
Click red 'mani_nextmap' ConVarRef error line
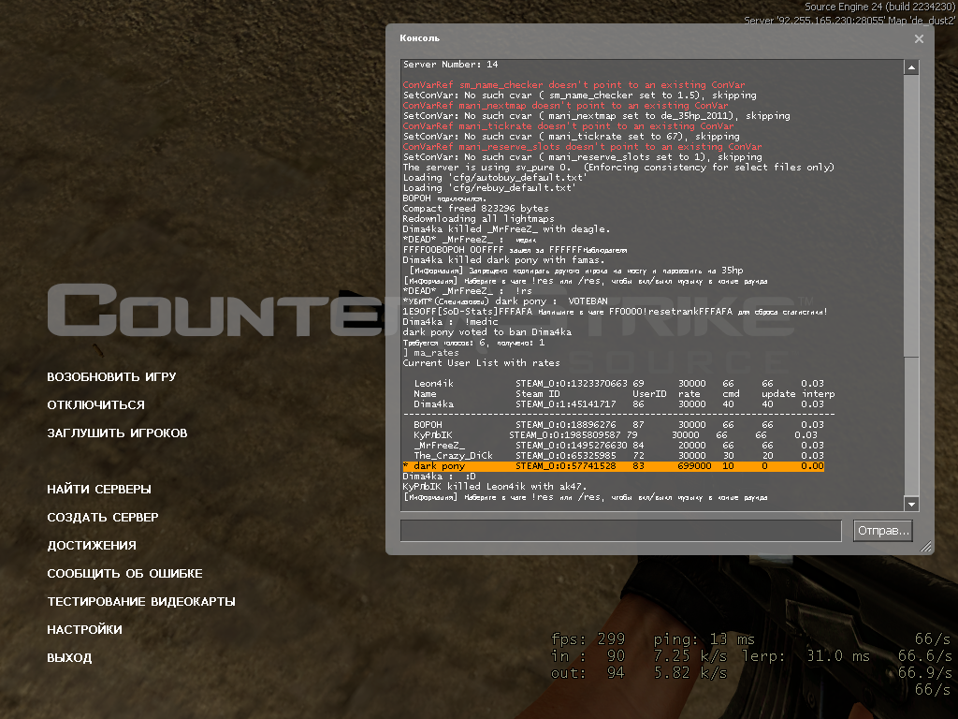click(565, 105)
